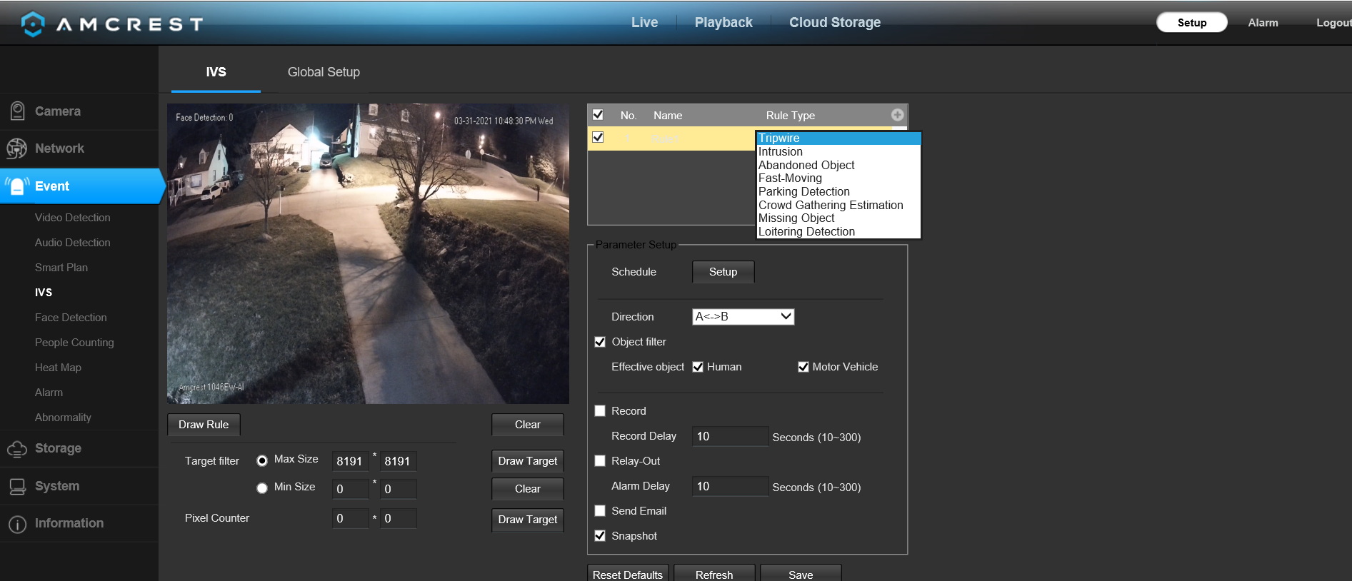Add a new rule with plus icon

click(897, 115)
